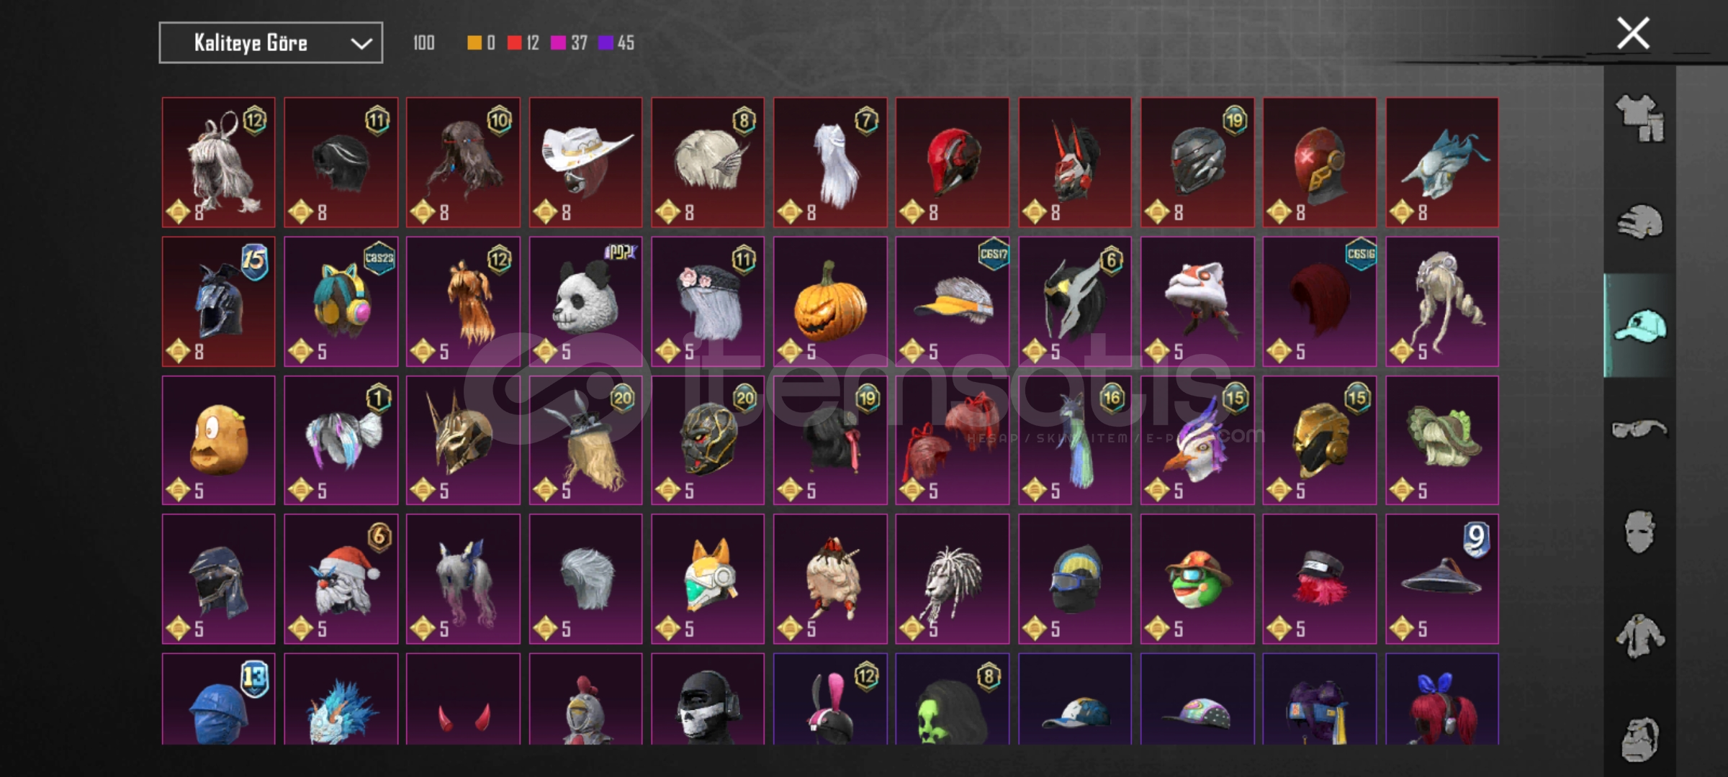Close the inventory with the X button
The image size is (1728, 777).
(x=1633, y=33)
